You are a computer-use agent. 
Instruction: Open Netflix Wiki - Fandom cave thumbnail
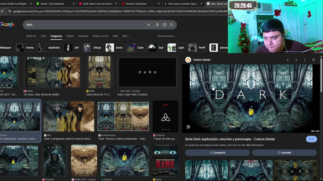pos(84,160)
